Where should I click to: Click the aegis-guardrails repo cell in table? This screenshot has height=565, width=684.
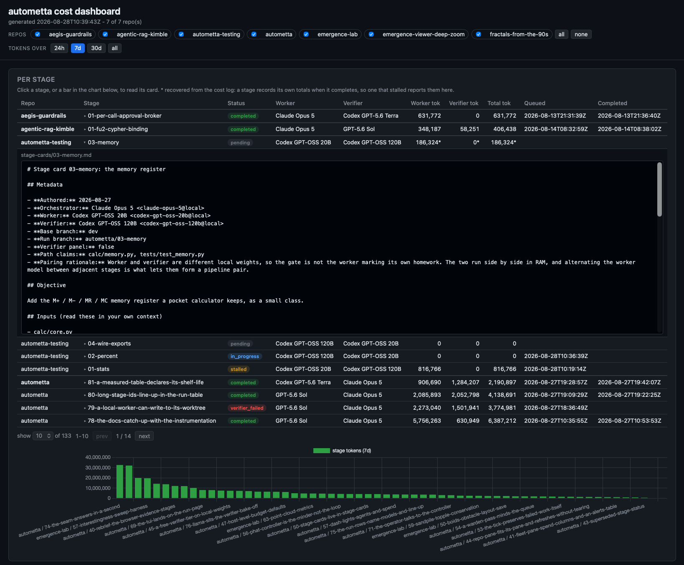(43, 116)
